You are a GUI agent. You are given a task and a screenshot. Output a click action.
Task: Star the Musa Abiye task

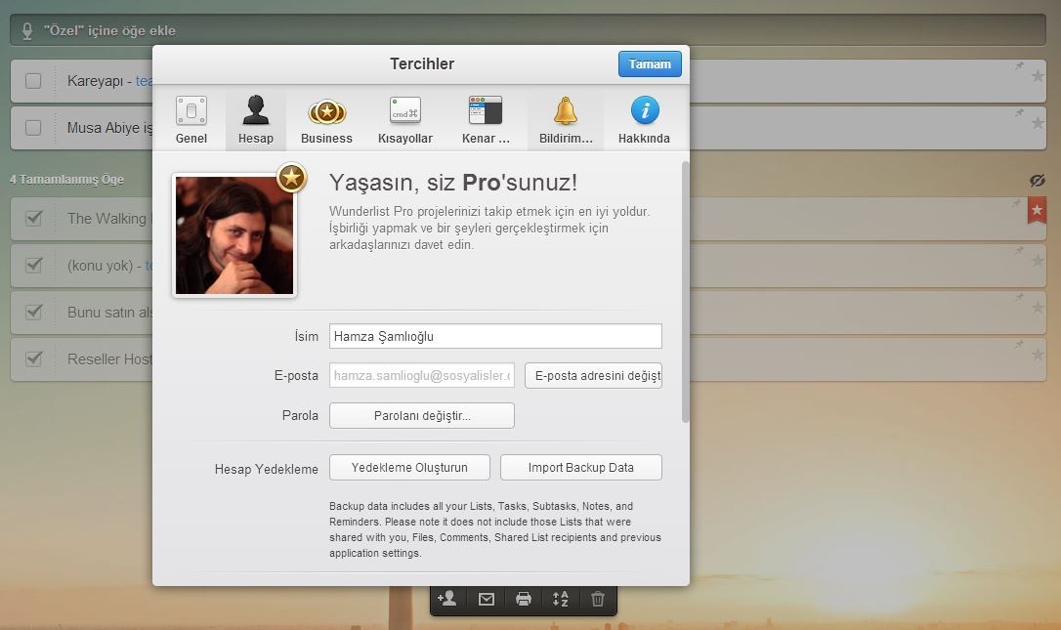1038,123
